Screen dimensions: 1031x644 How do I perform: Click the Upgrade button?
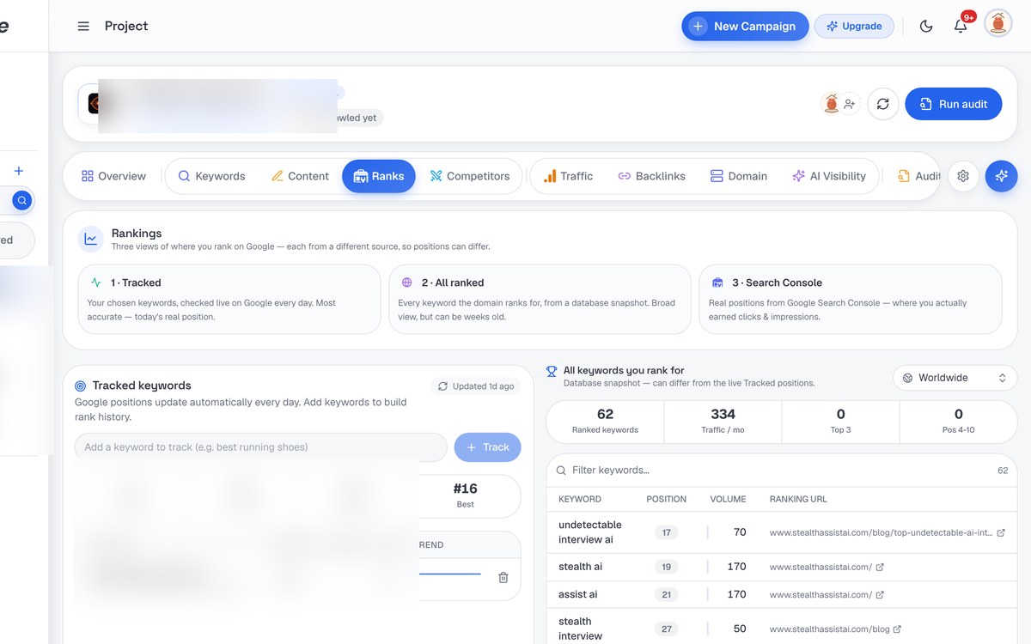pyautogui.click(x=854, y=26)
